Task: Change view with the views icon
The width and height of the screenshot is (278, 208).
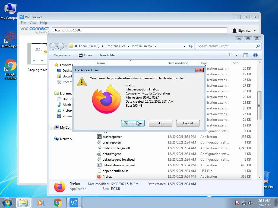Action: (231, 55)
